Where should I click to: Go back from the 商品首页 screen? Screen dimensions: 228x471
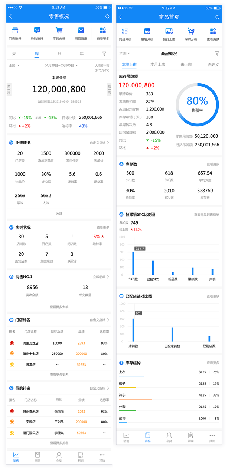tap(120, 17)
